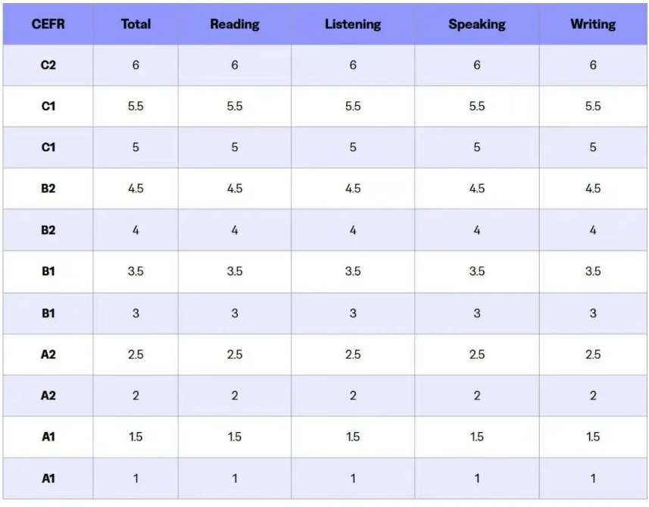Click the Writing score 3.5 cell

pos(593,272)
